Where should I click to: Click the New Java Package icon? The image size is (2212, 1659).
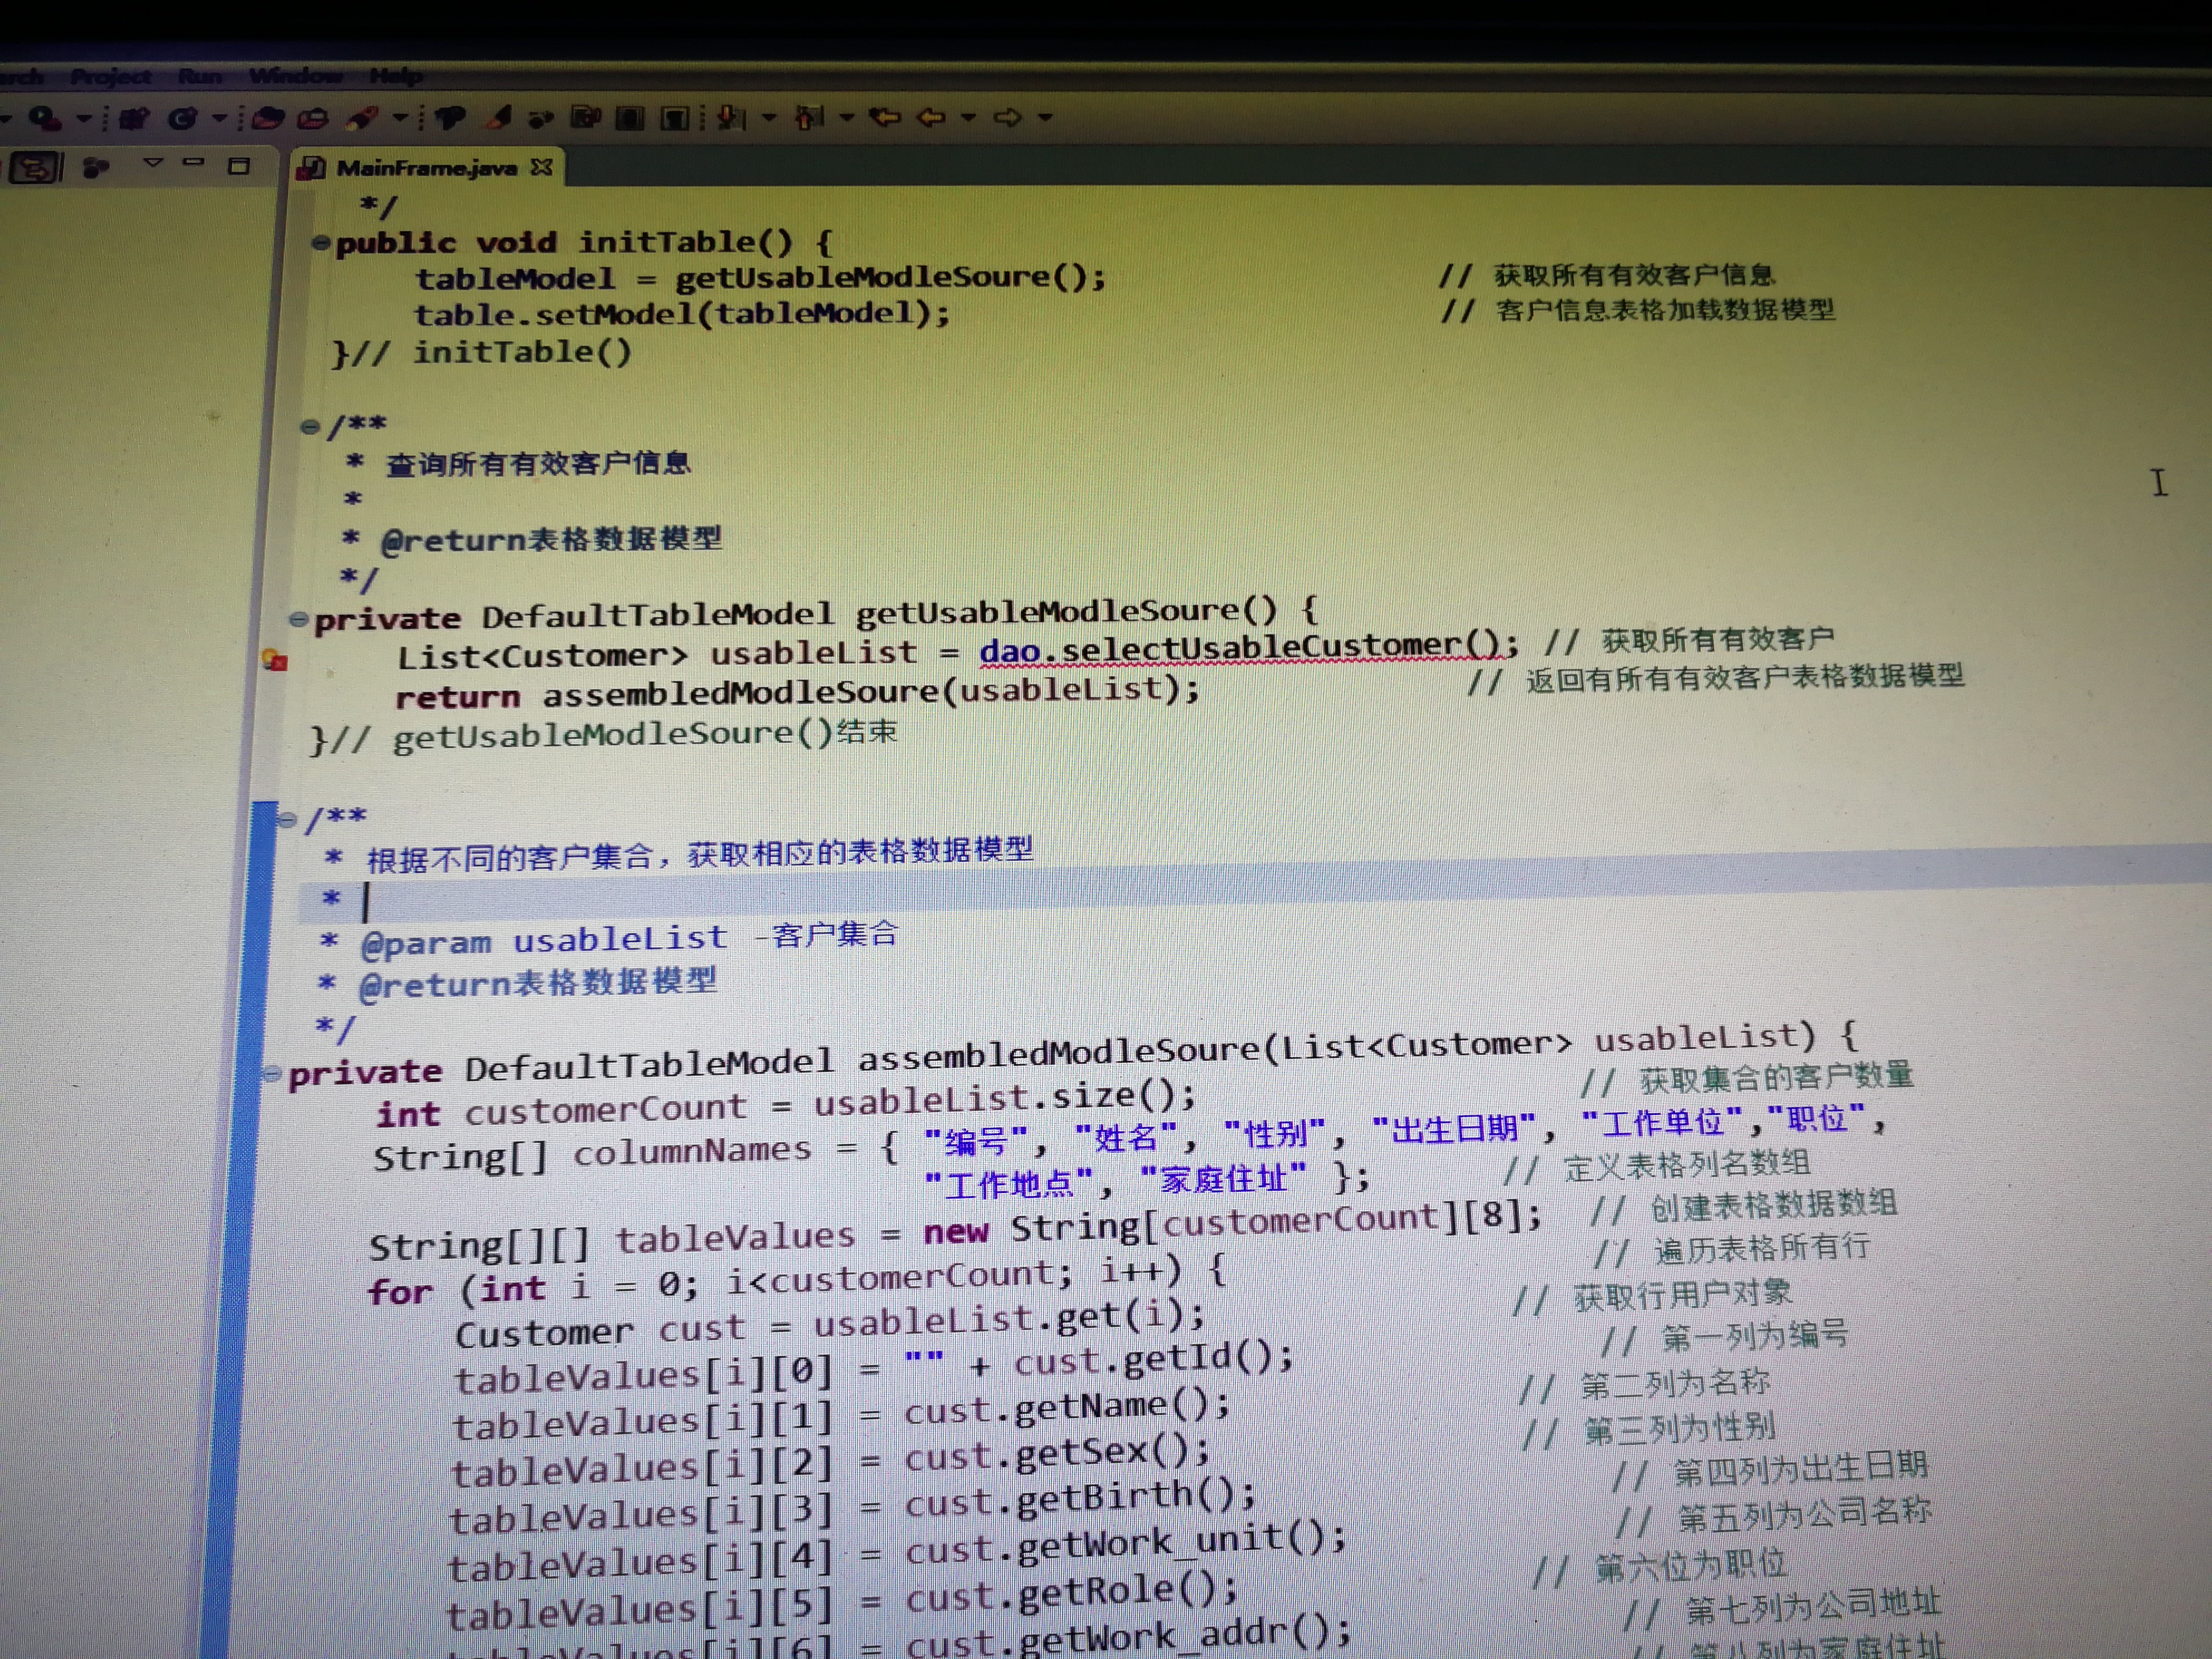[134, 119]
